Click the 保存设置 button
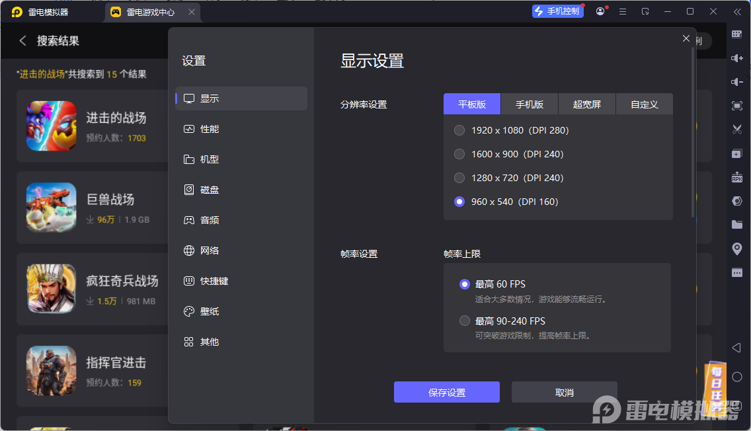This screenshot has width=751, height=431. (447, 392)
